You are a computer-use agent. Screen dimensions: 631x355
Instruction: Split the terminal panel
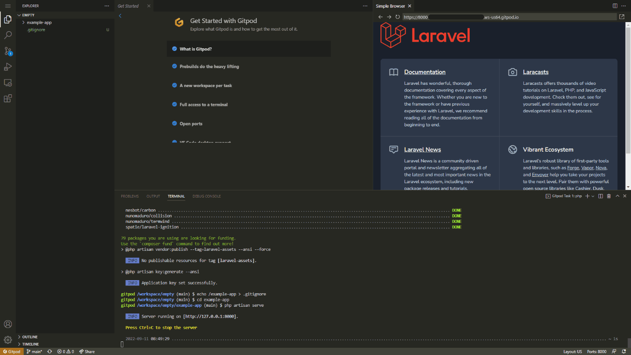point(600,196)
